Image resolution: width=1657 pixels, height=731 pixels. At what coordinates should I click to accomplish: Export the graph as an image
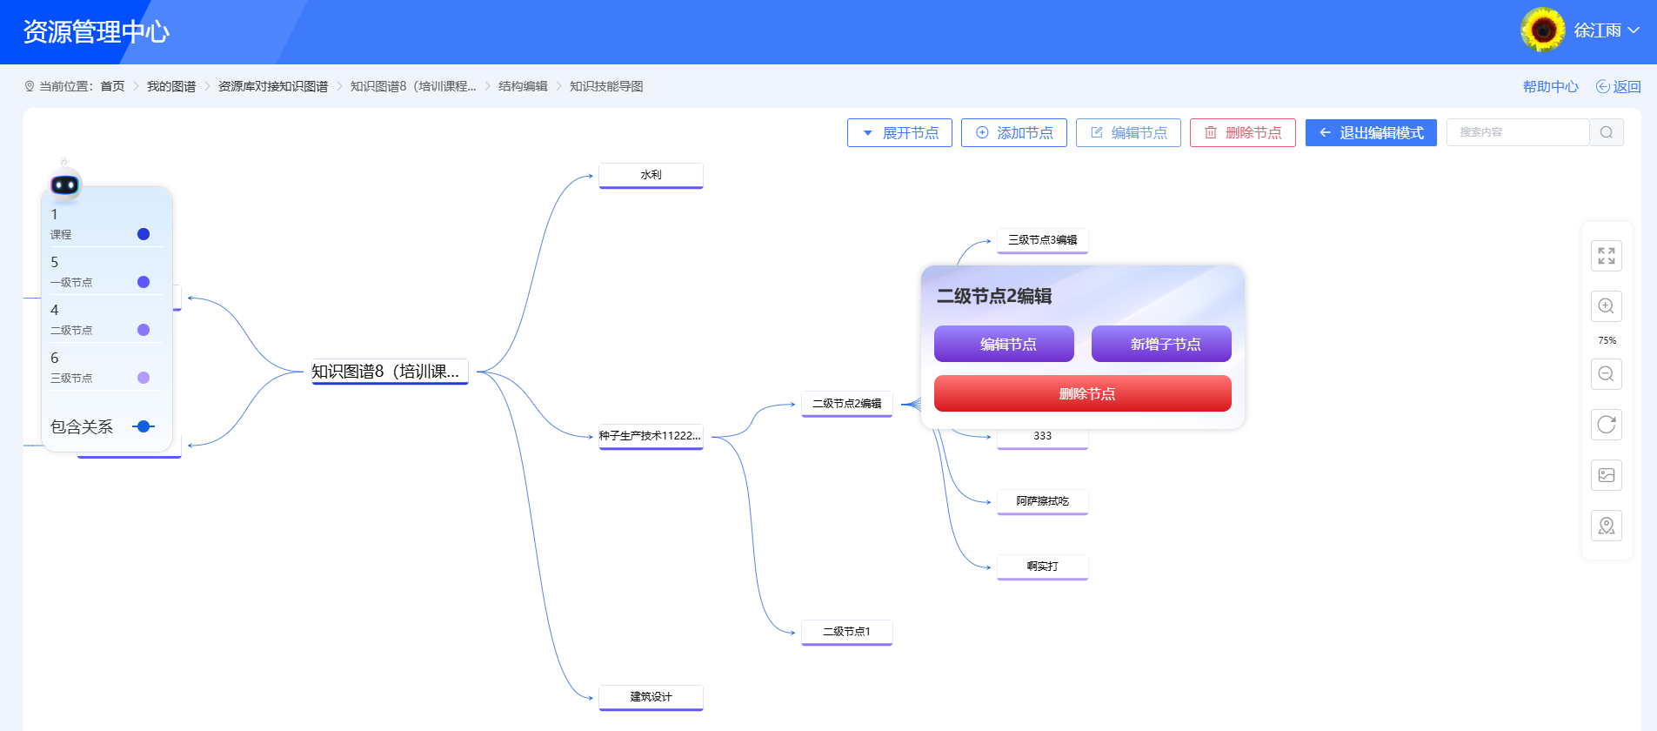click(1606, 475)
